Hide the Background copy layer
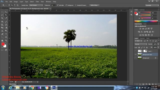The width and height of the screenshot is (160, 90). tap(135, 54)
